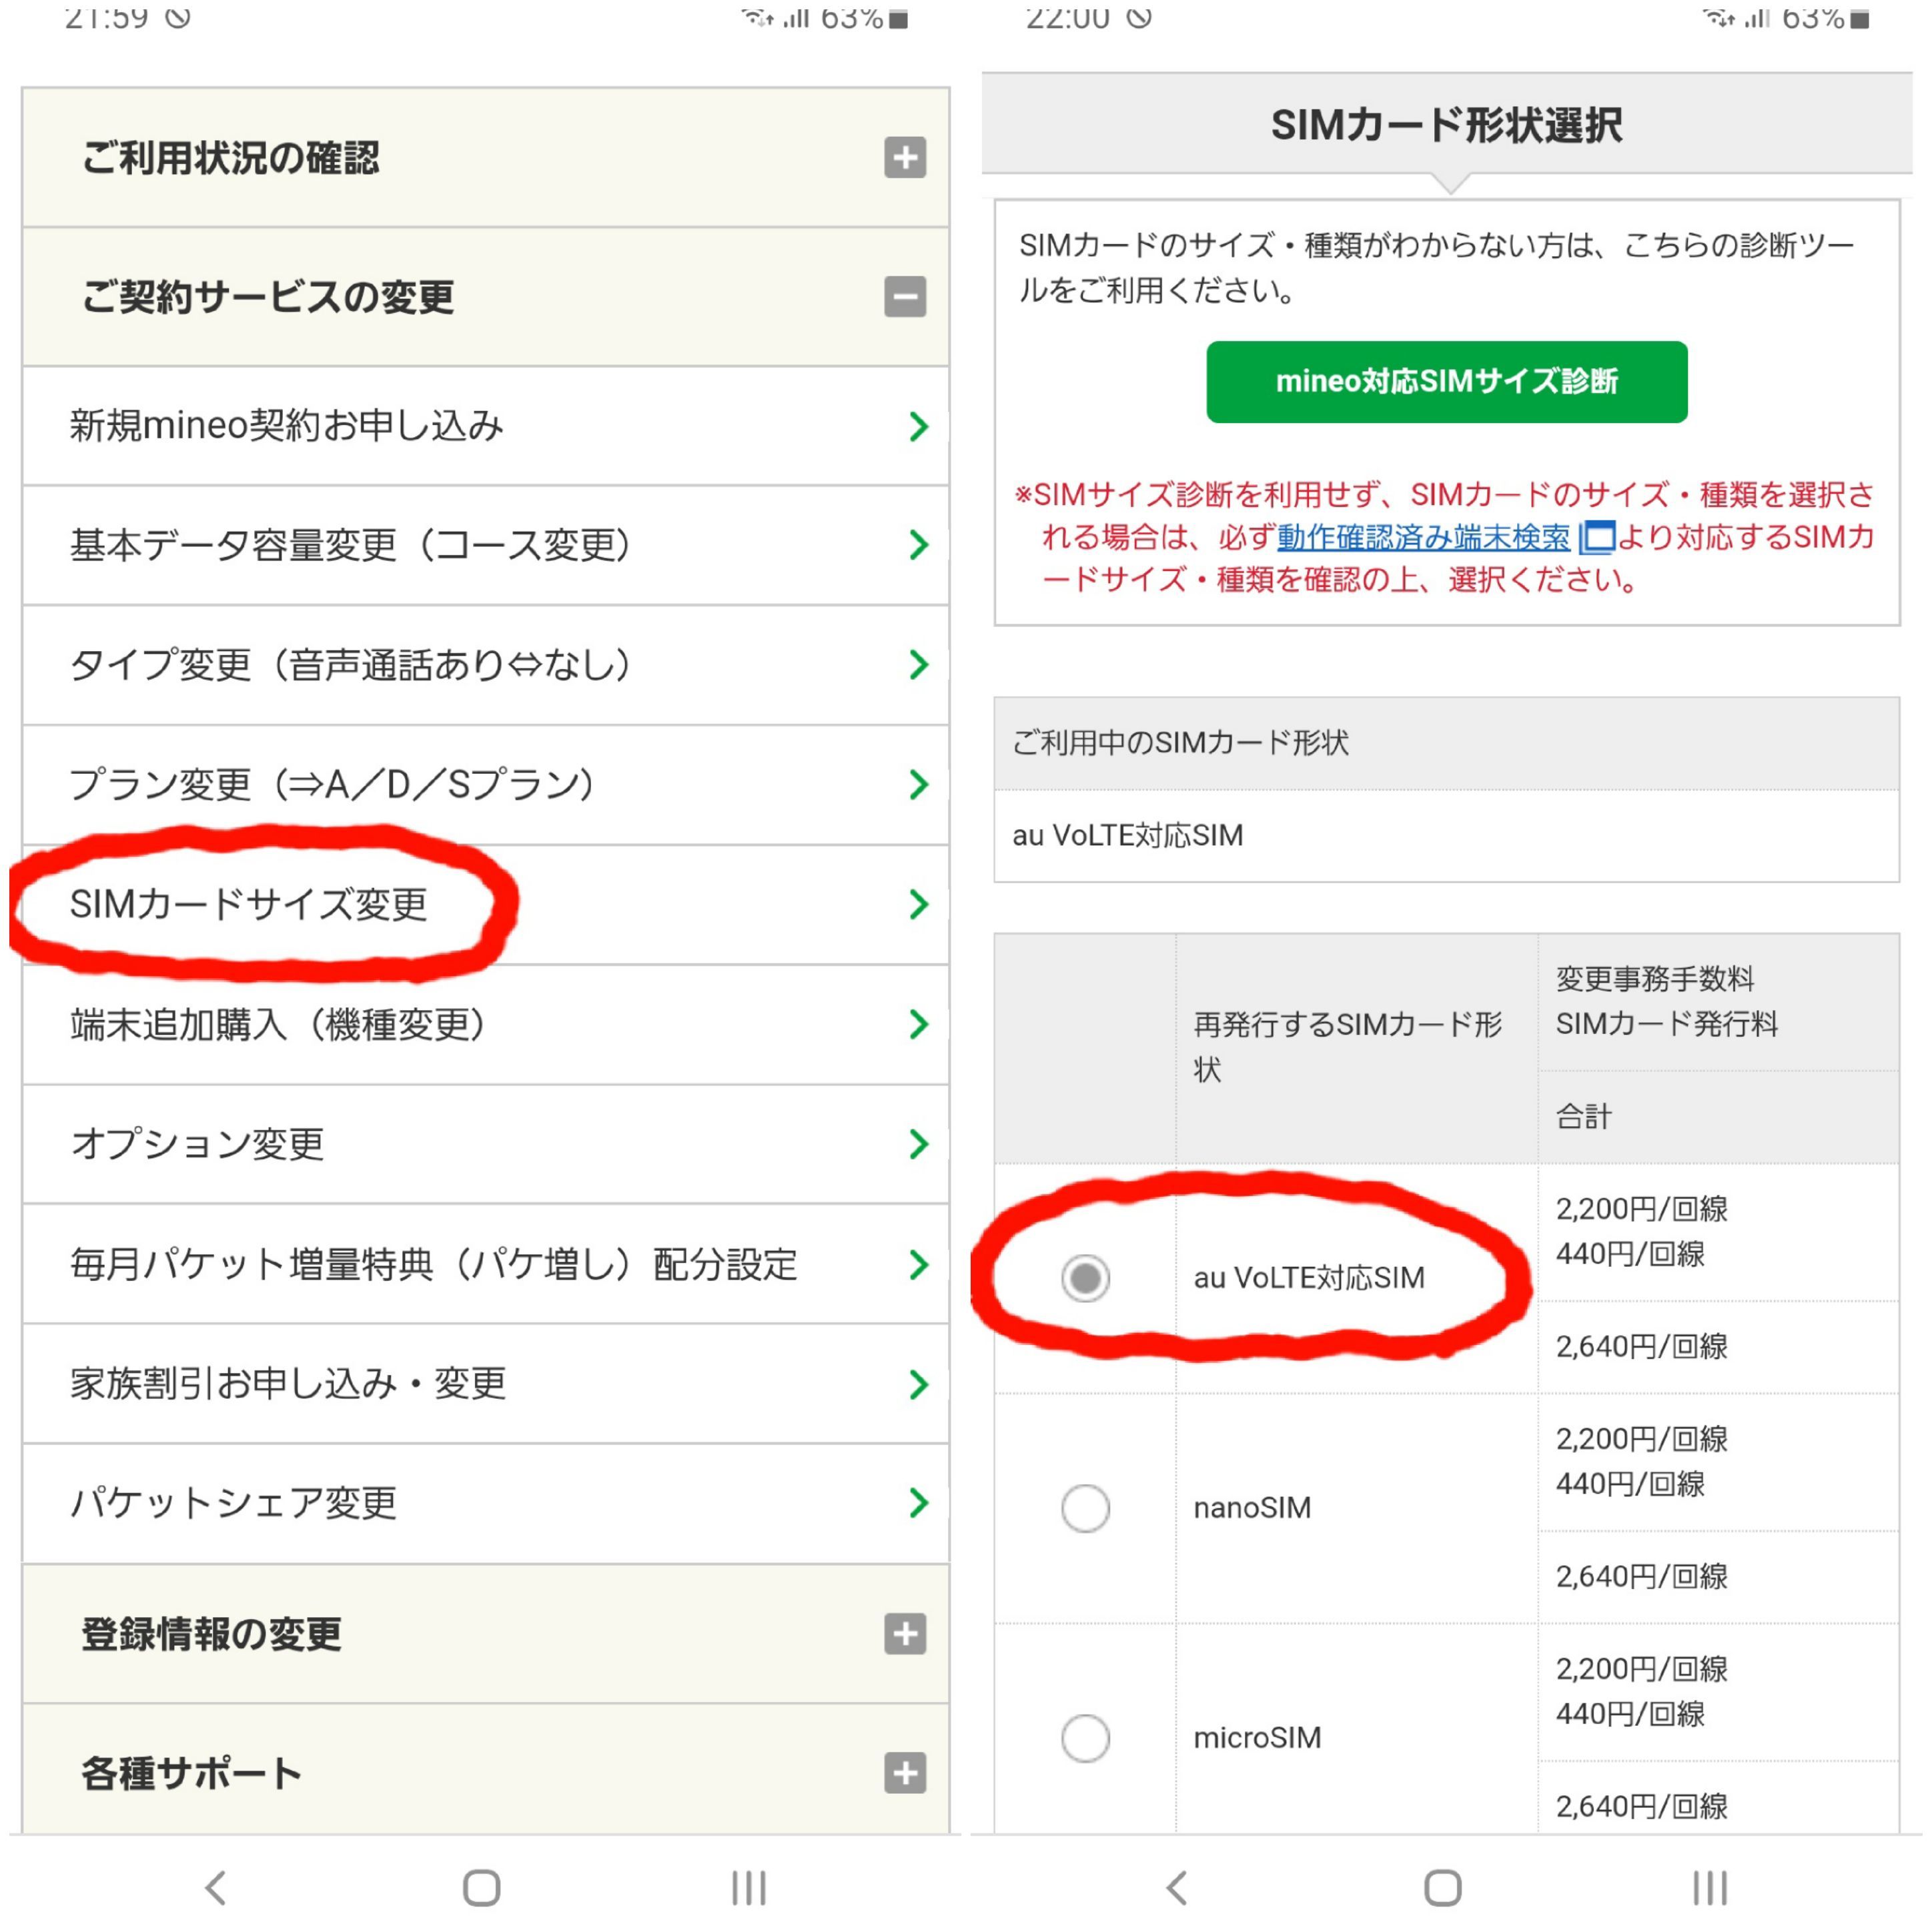
Task: Select the microSIM radio button
Action: tap(1085, 1737)
